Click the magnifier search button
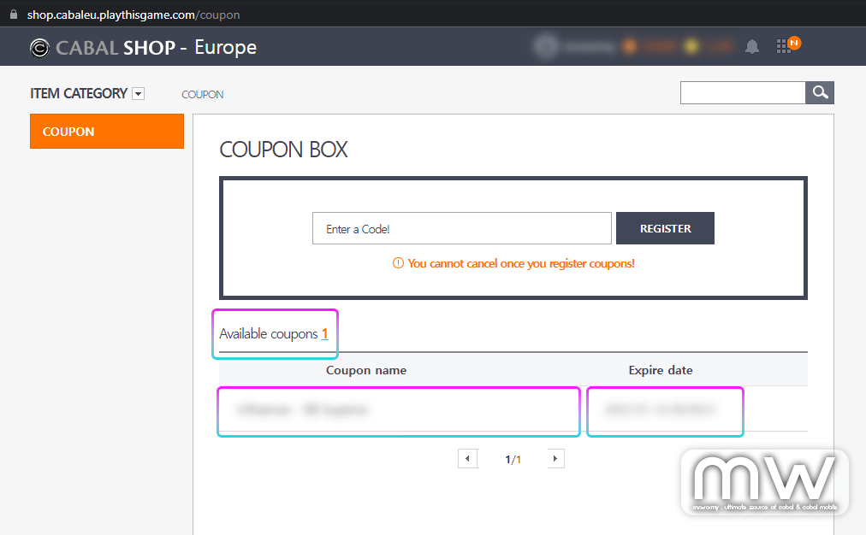The image size is (866, 535). 820,93
